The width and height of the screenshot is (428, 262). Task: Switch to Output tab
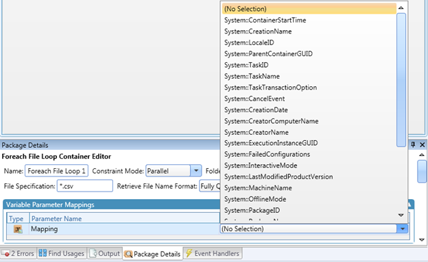(104, 253)
